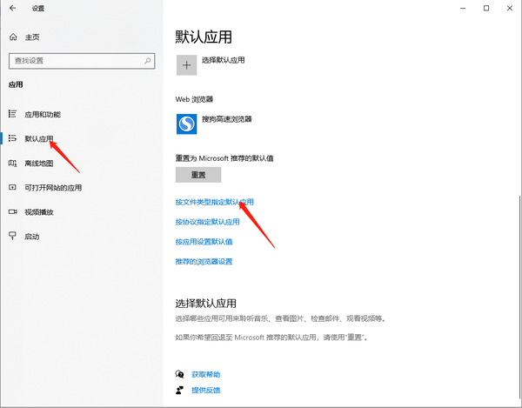The image size is (522, 408).
Task: Click the 重置 button
Action: pos(198,175)
